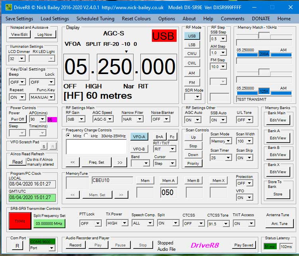Click scan Up button
299x256 pixels.
click(193, 137)
